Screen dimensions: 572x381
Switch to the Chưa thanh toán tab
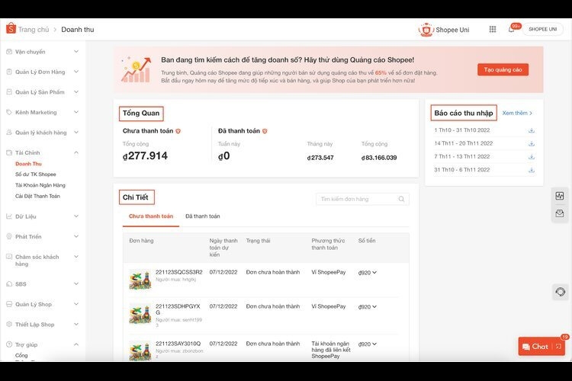[x=151, y=216]
